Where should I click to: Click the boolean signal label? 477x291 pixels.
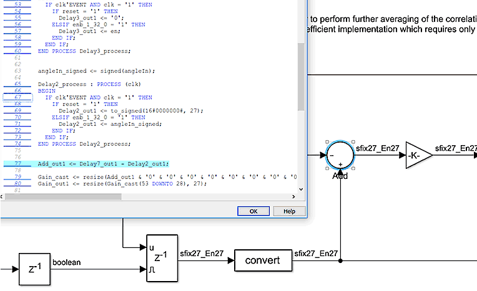click(67, 262)
